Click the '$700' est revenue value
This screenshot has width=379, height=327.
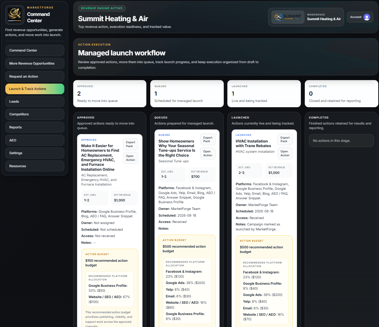(x=195, y=176)
